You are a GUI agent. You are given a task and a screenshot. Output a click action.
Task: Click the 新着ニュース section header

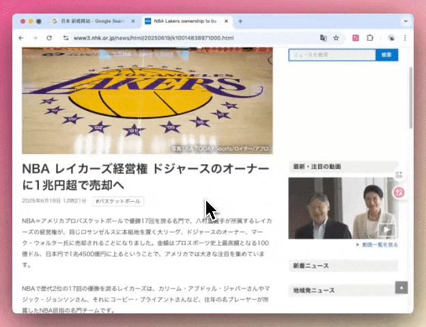coord(343,266)
